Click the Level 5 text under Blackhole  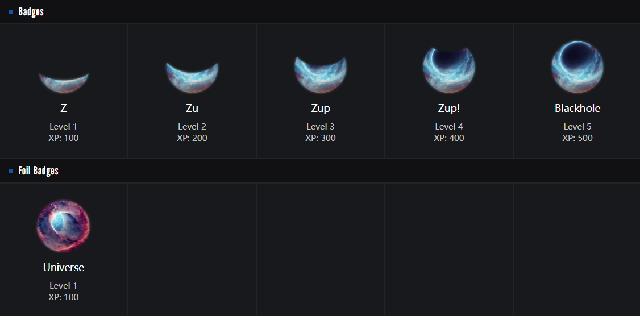click(x=577, y=127)
